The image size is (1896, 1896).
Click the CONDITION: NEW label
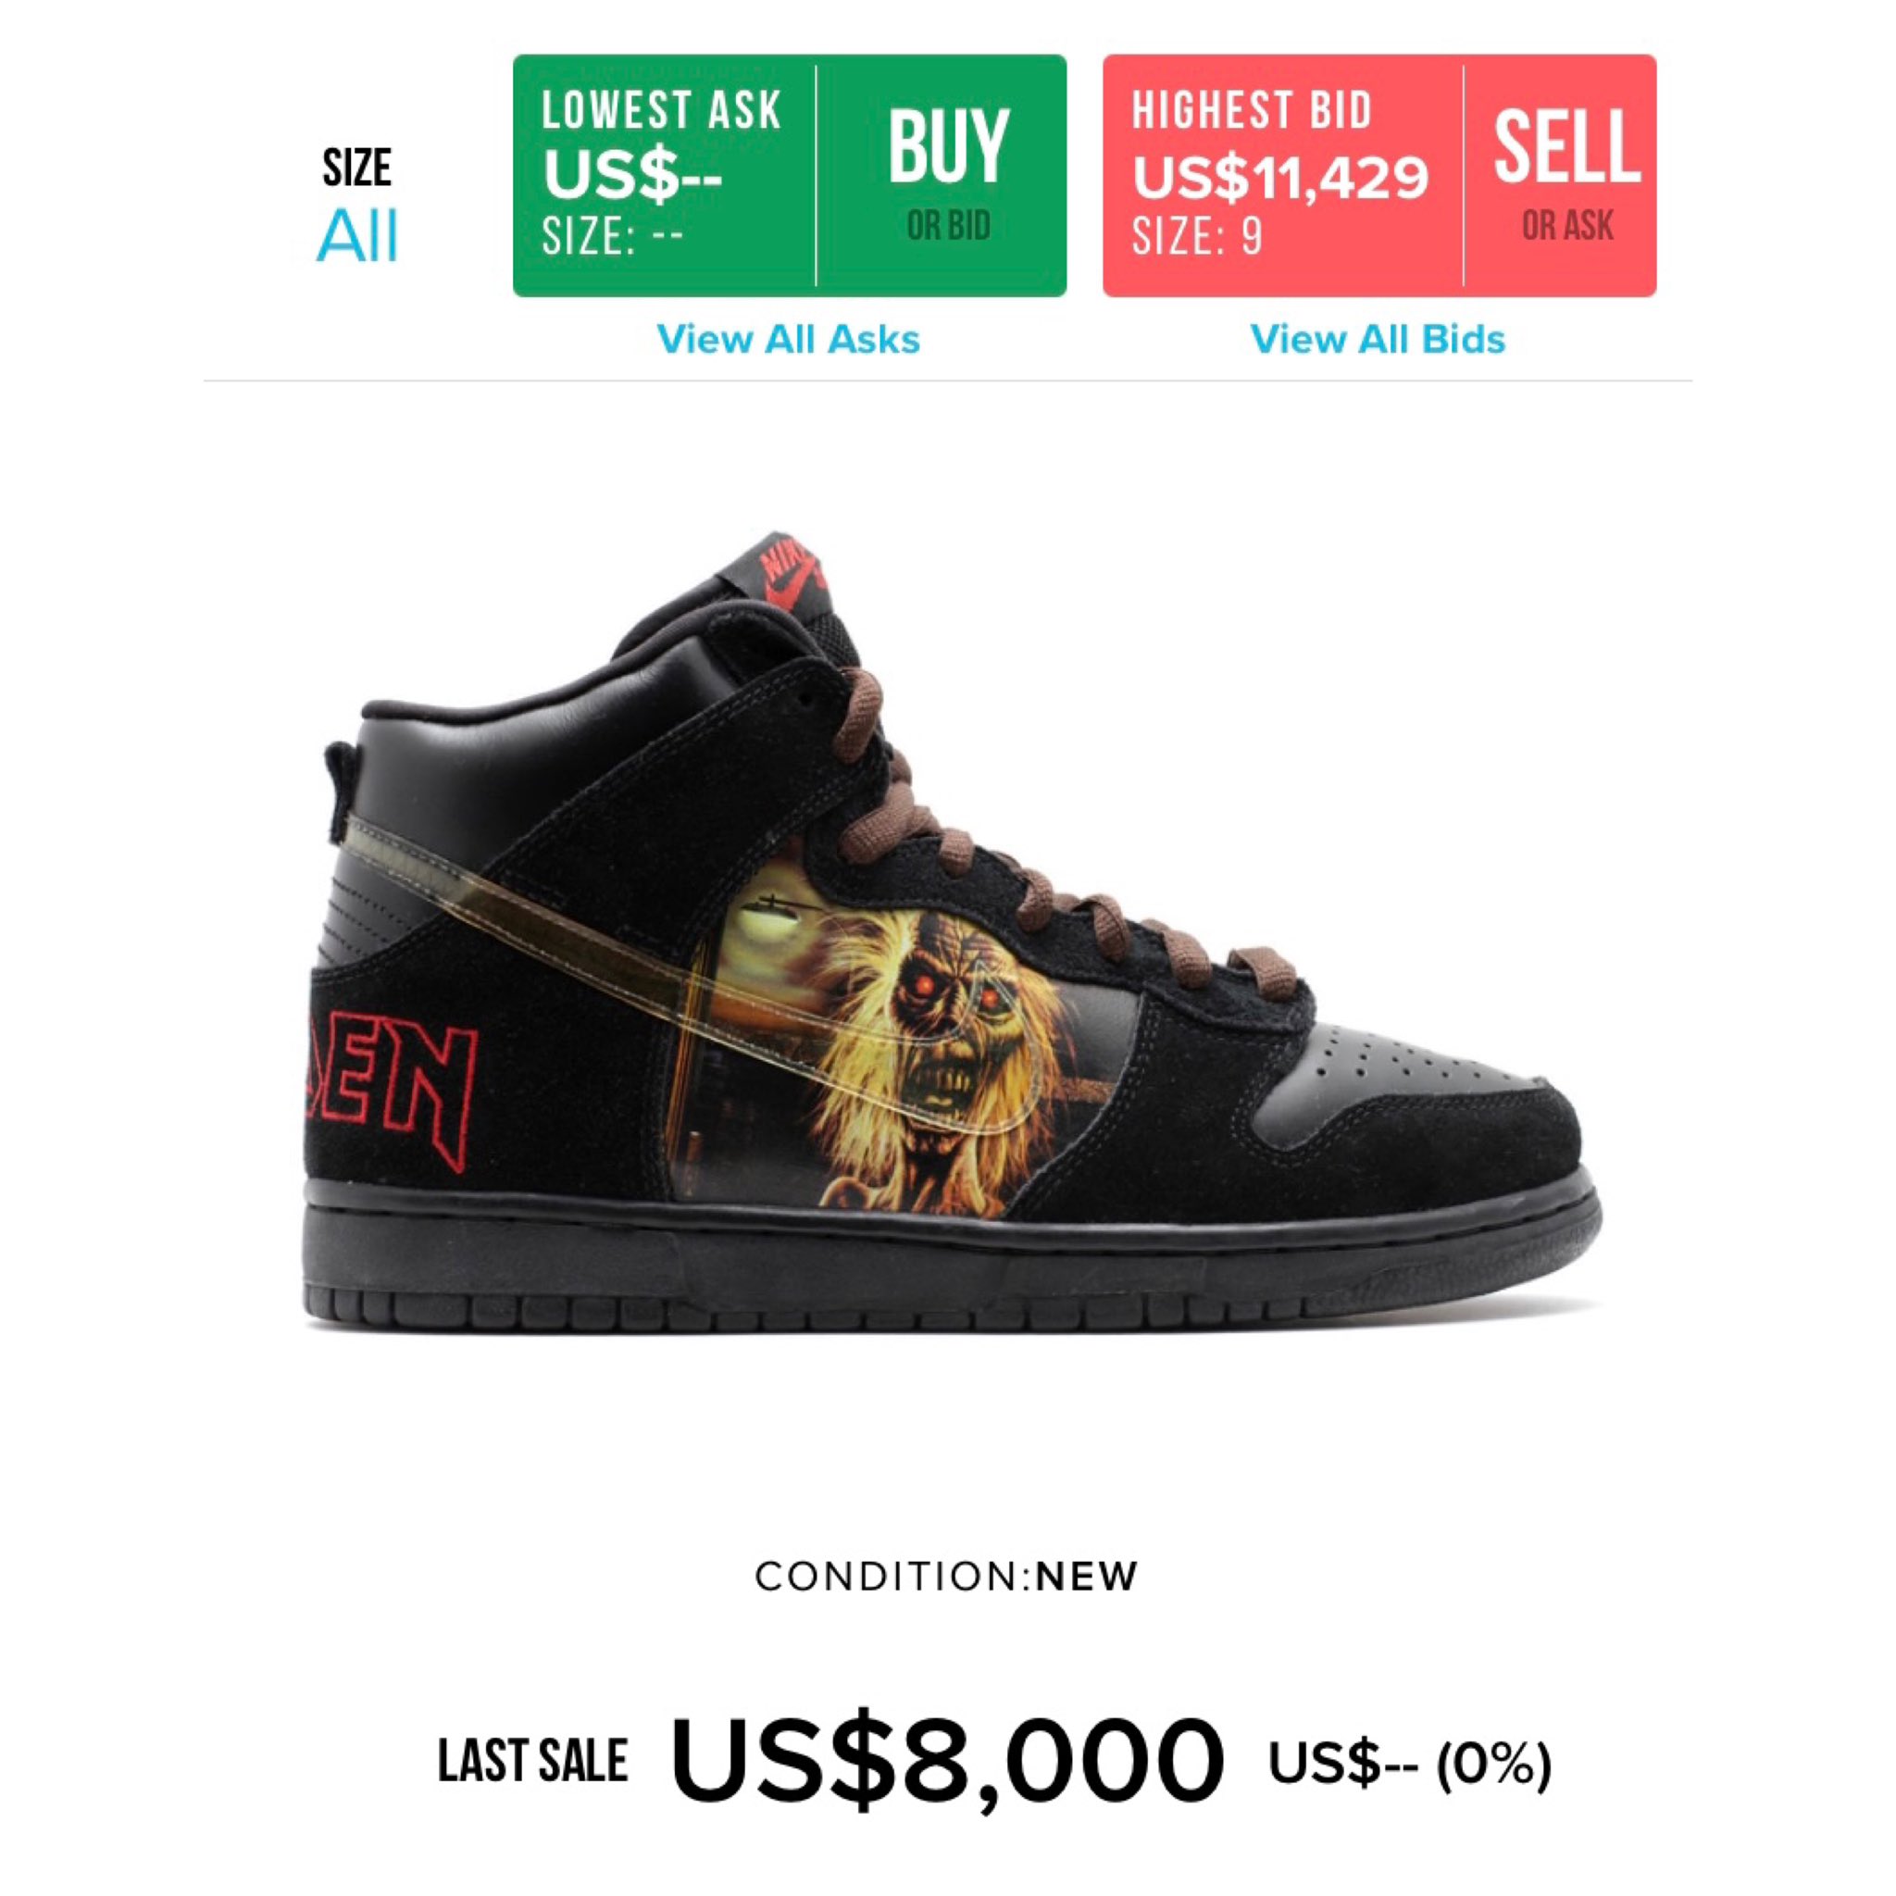click(946, 1577)
